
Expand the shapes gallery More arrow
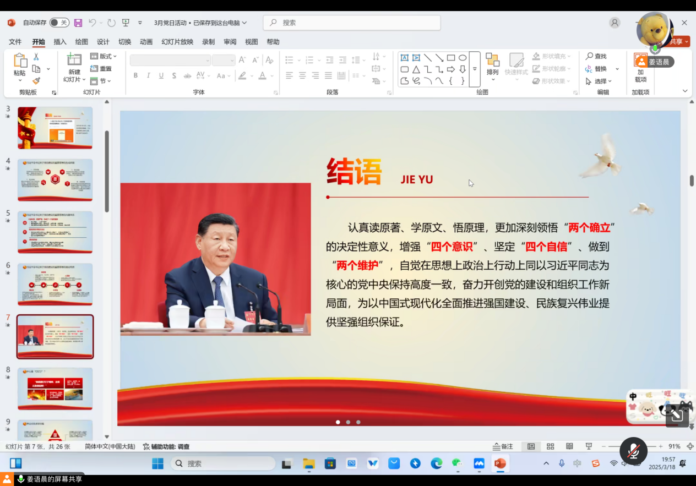coord(475,69)
